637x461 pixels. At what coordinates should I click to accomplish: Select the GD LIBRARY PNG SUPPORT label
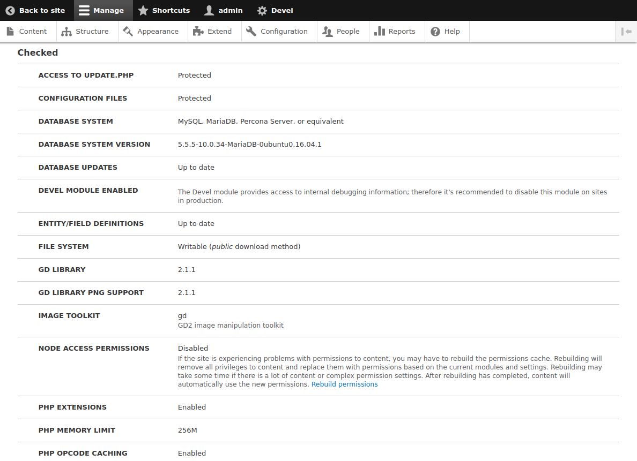coord(91,292)
